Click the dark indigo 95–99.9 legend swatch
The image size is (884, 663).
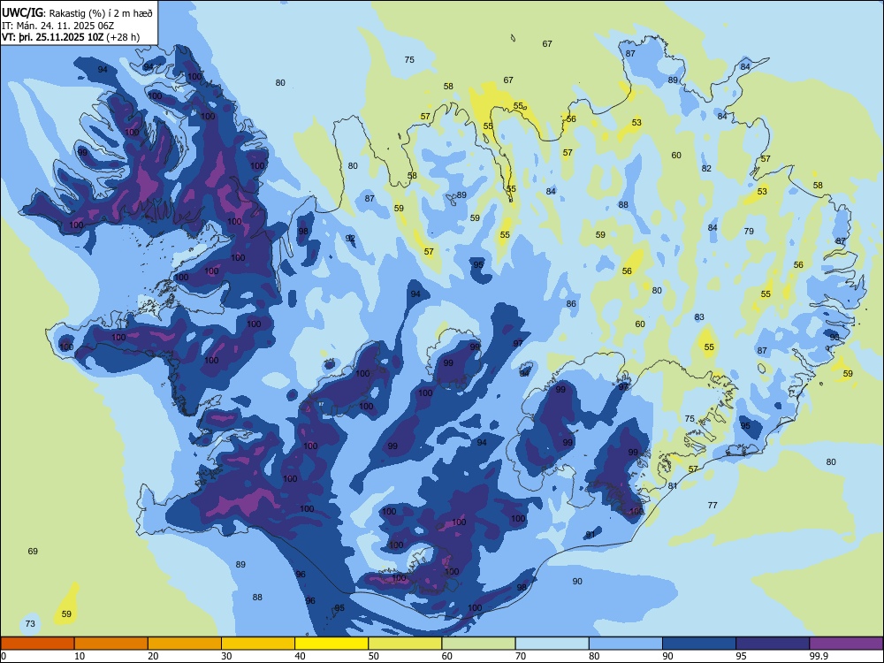tap(773, 644)
